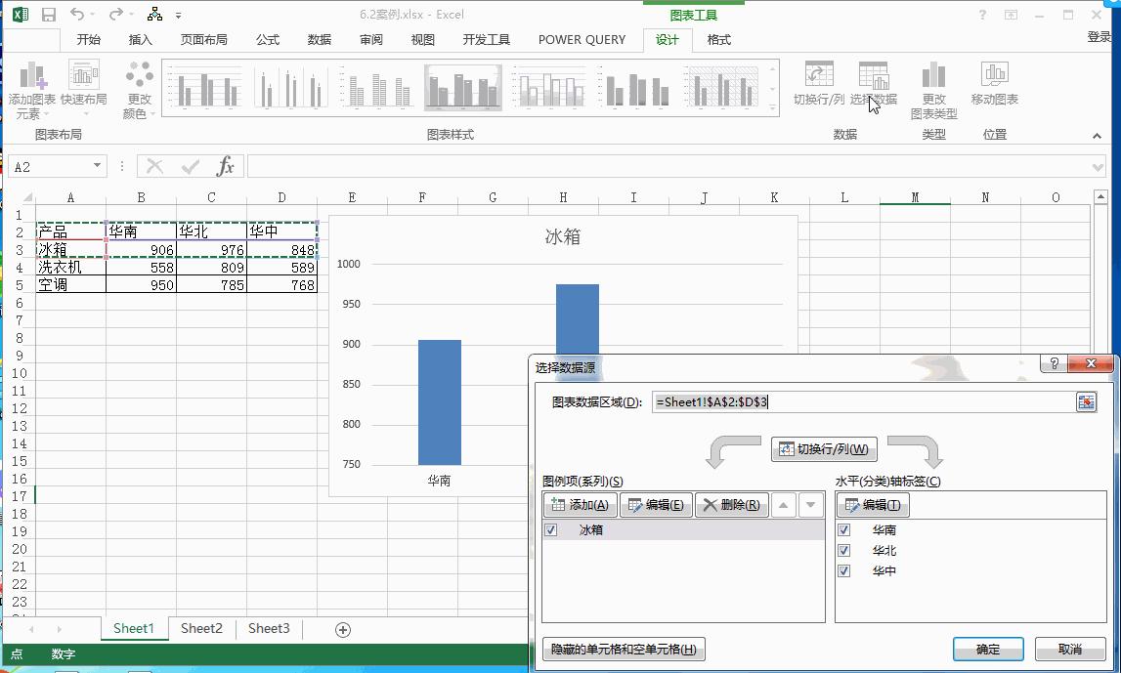Uncheck the 华南 axis label checkbox
Image resolution: width=1121 pixels, height=673 pixels.
(843, 528)
